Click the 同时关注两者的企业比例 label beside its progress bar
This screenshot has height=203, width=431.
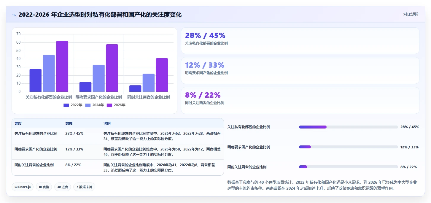(247, 167)
